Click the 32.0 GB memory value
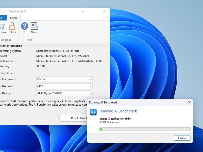 point(41,66)
